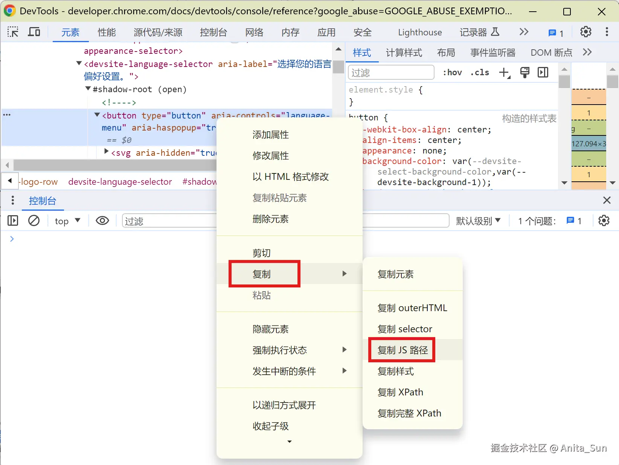Screen dimensions: 619x465
Task: Toggle the device toolbar icon
Action: coord(34,32)
